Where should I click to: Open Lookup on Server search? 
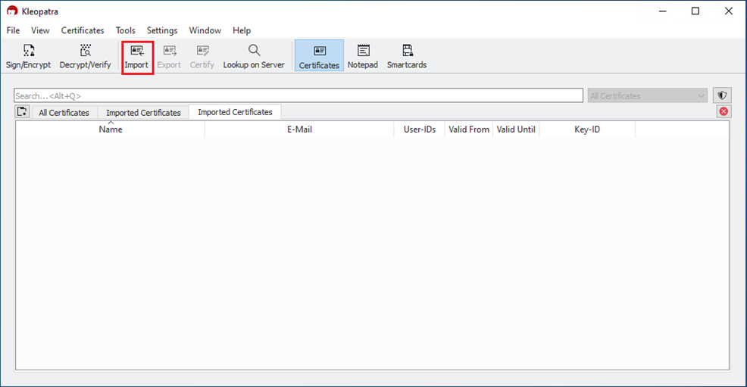[x=254, y=56]
